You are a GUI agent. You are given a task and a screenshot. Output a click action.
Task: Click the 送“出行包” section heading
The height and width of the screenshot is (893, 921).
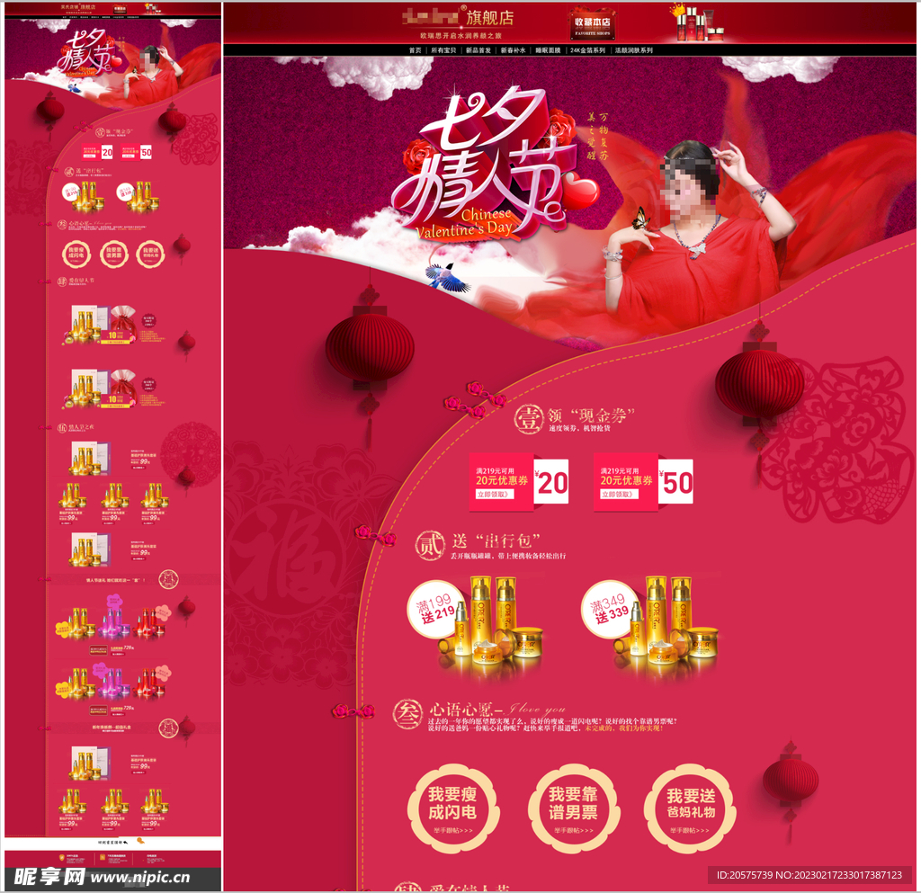click(x=496, y=540)
